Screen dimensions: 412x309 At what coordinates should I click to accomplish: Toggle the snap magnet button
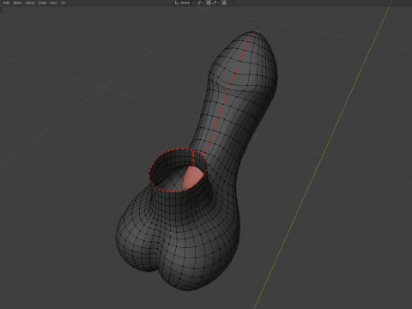tap(209, 3)
